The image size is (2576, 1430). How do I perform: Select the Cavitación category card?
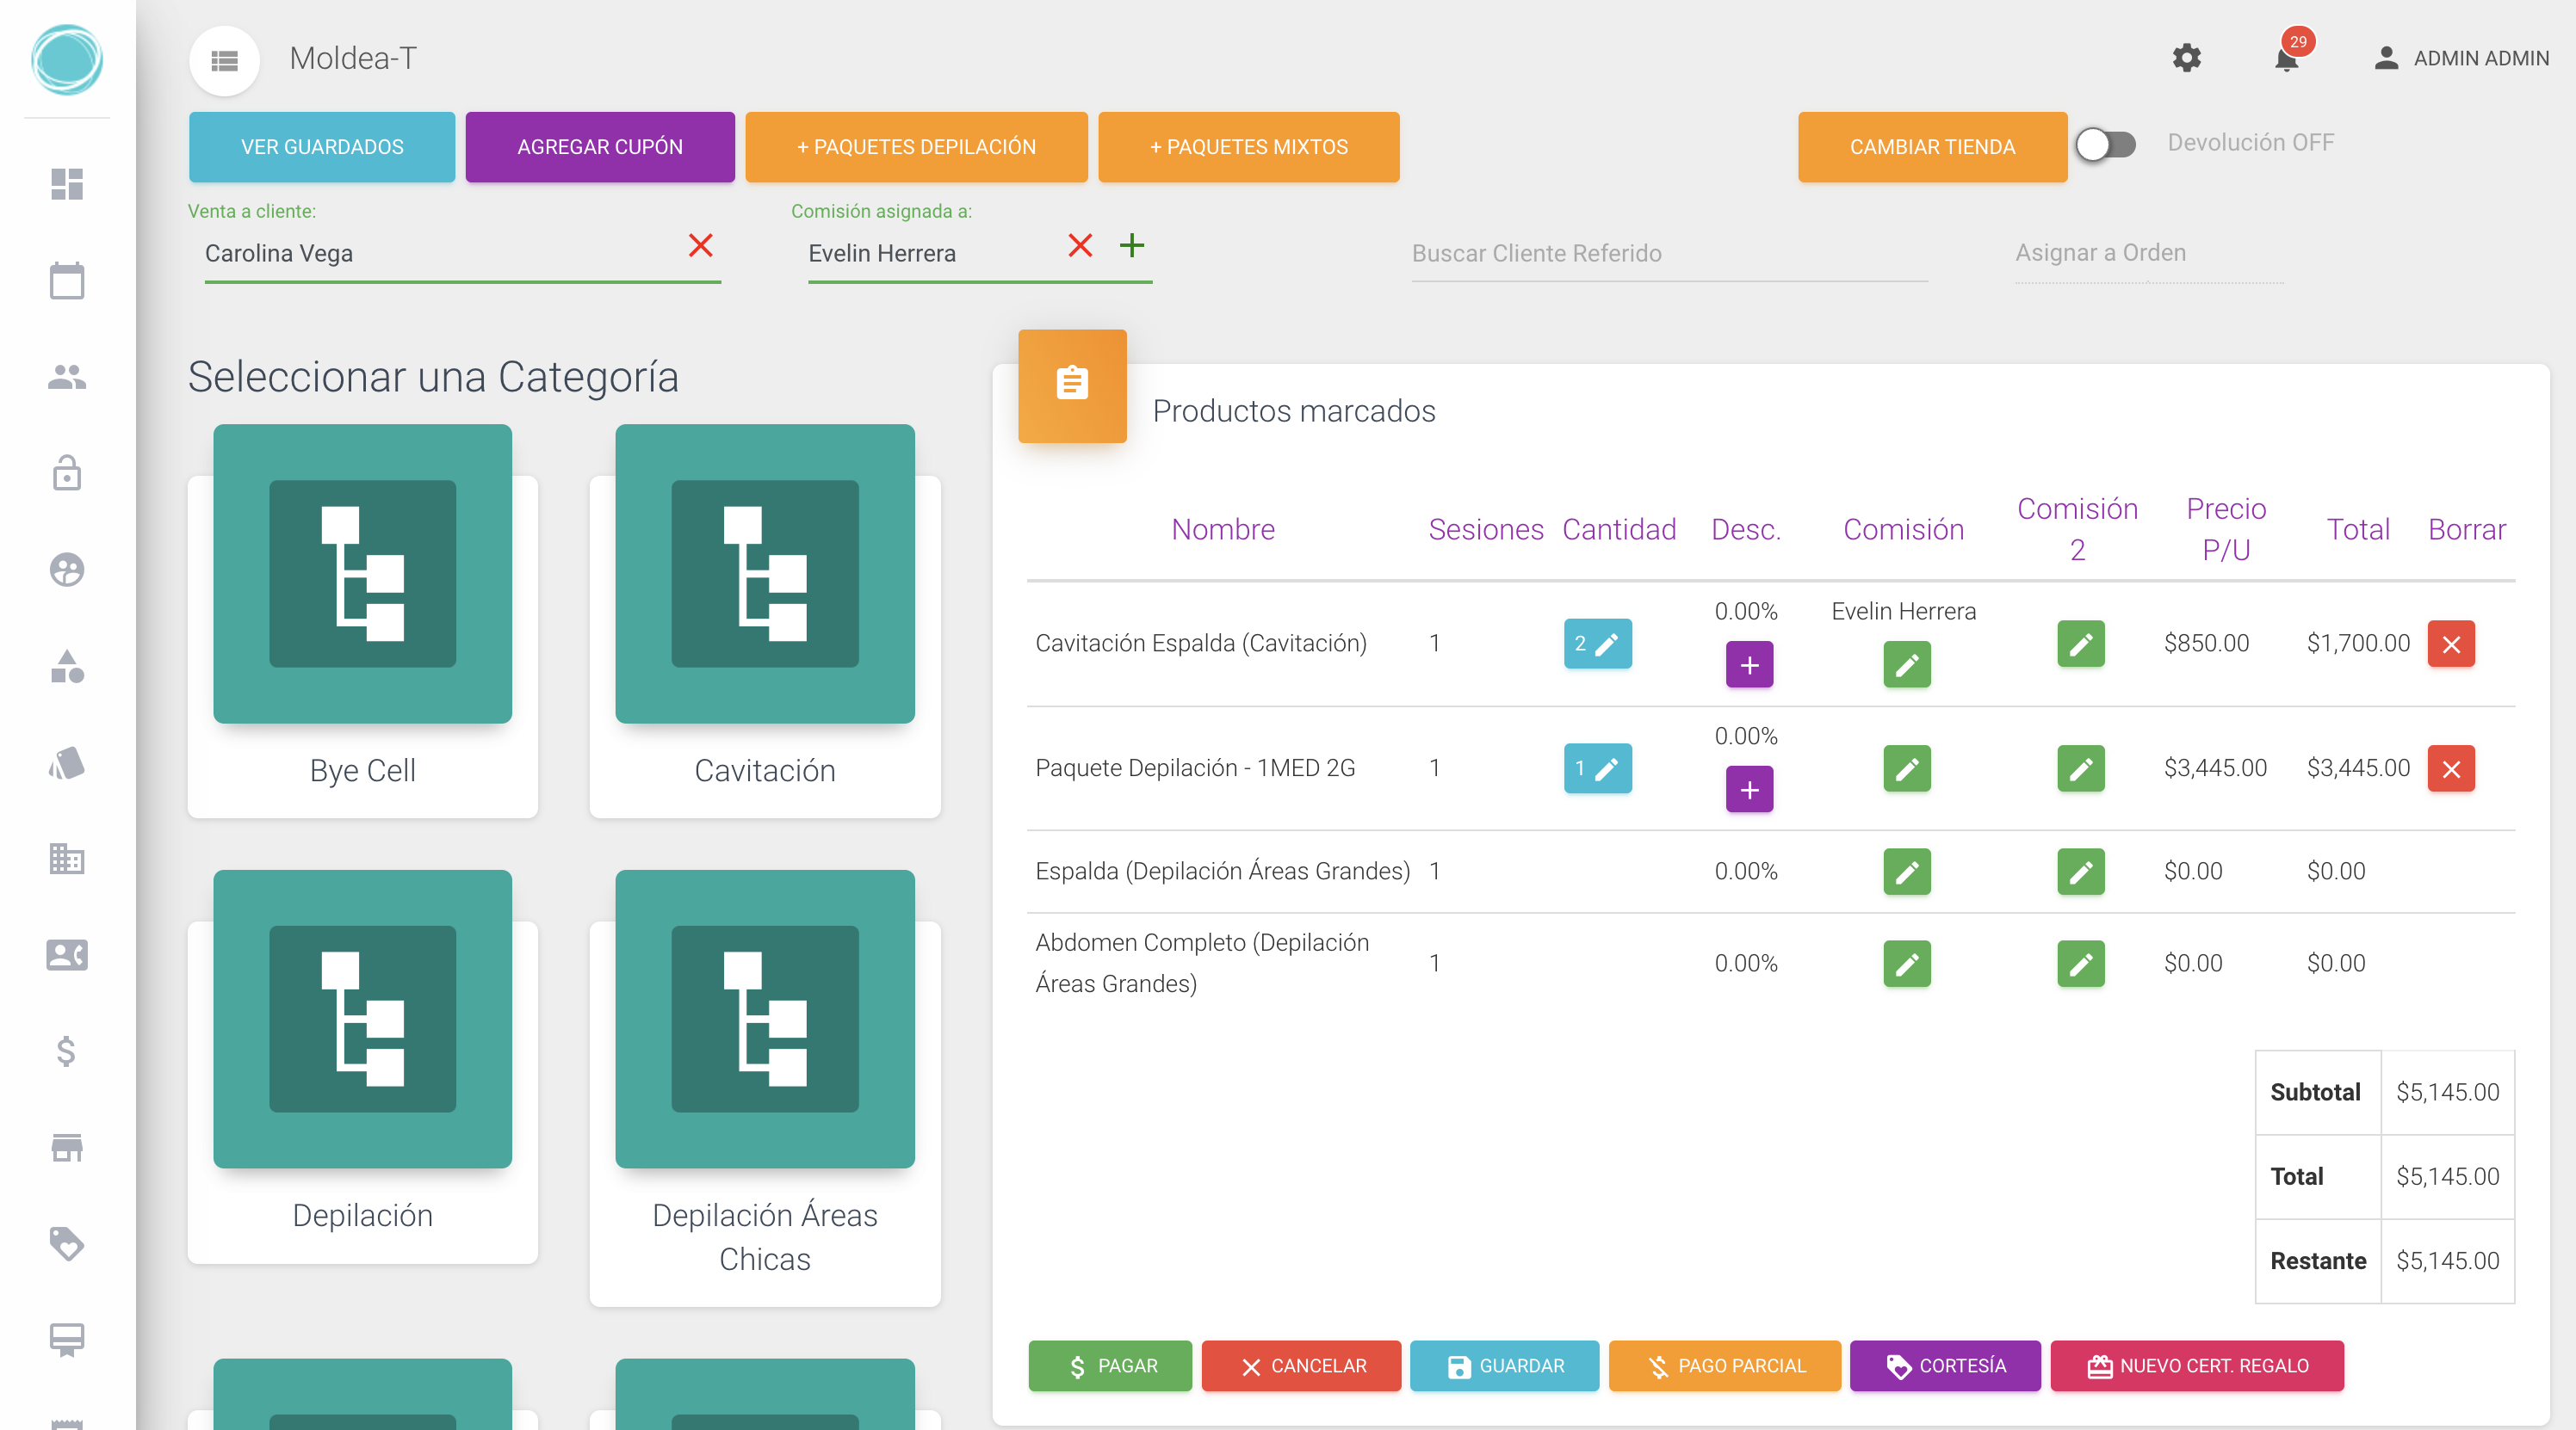pyautogui.click(x=764, y=619)
